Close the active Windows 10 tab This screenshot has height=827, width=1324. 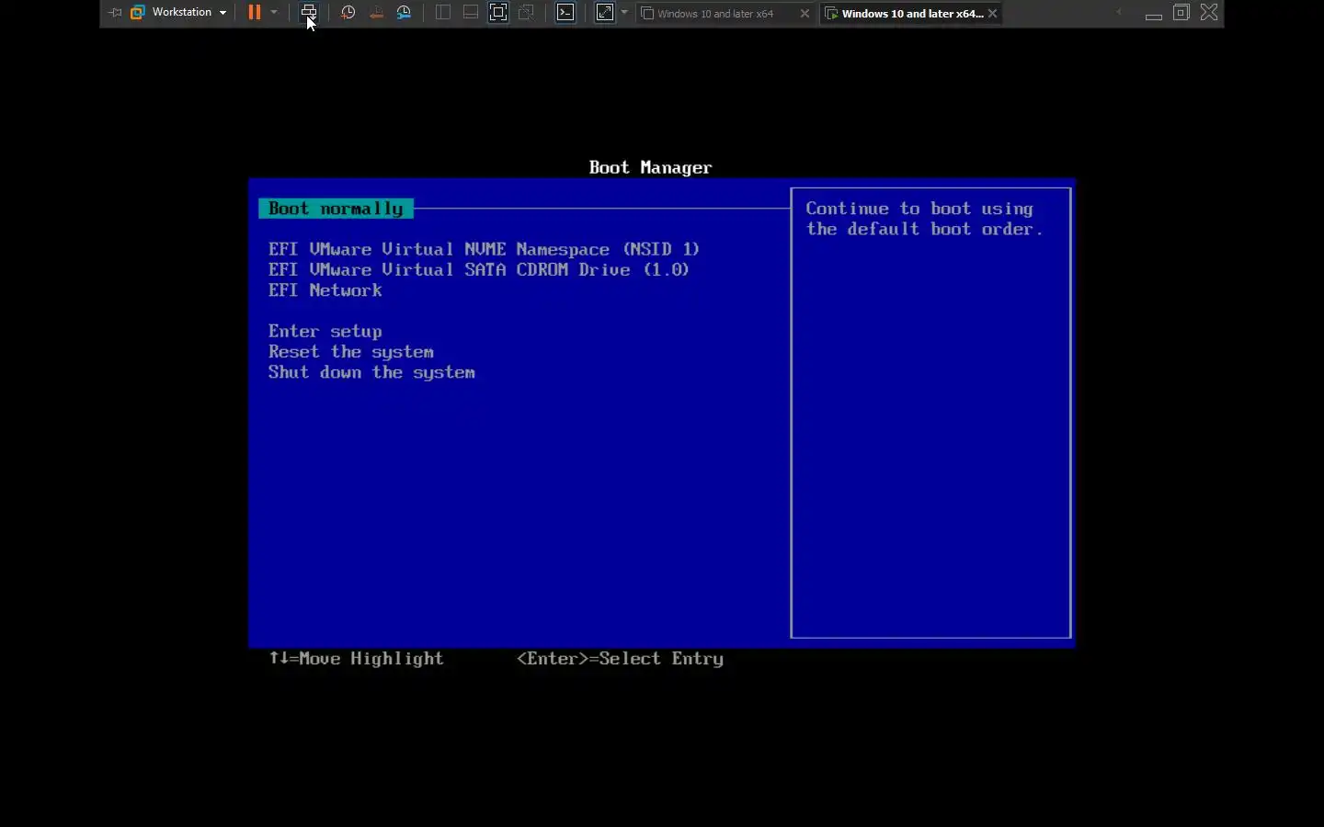(992, 14)
